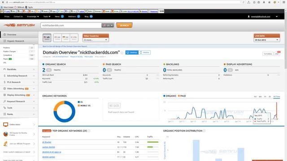Toggle the Paid series in the traffic chart
The height and width of the screenshot is (161, 287).
pos(182,96)
